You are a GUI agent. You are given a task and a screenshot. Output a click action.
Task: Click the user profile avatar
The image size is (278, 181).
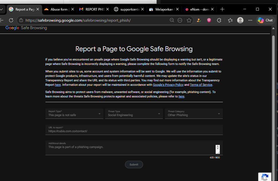pos(240,20)
